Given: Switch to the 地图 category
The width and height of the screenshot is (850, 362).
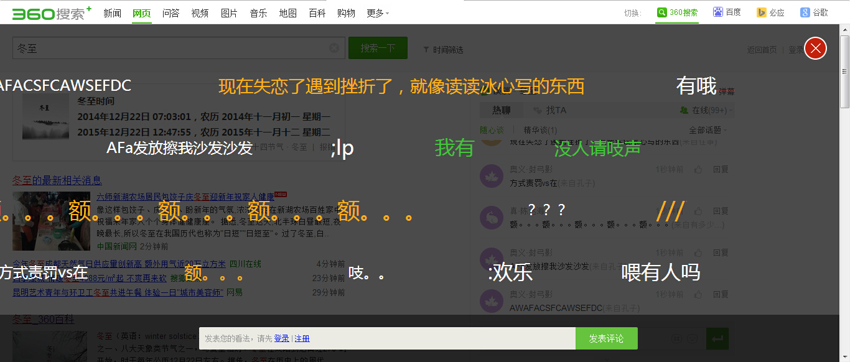Looking at the screenshot, I should (287, 13).
